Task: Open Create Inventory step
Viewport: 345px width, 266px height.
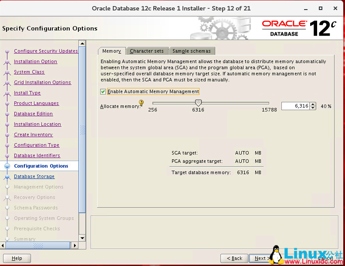Action: pyautogui.click(x=33, y=135)
